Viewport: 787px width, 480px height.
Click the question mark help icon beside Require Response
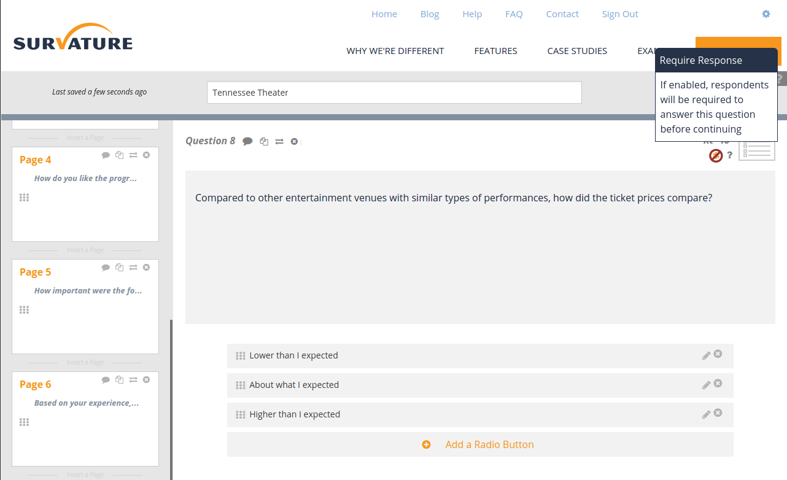pyautogui.click(x=730, y=155)
